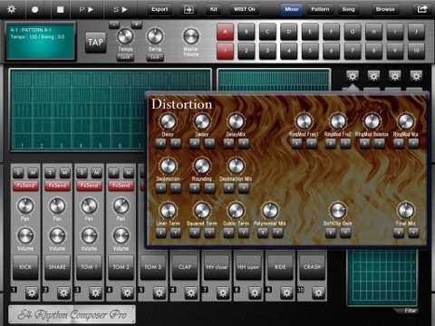Adjust the SNARE channel Volume knob
The width and height of the screenshot is (435, 326).
tap(57, 235)
